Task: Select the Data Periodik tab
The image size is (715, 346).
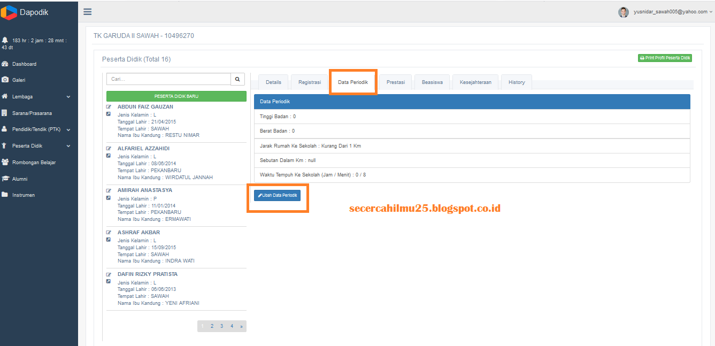Action: 353,82
